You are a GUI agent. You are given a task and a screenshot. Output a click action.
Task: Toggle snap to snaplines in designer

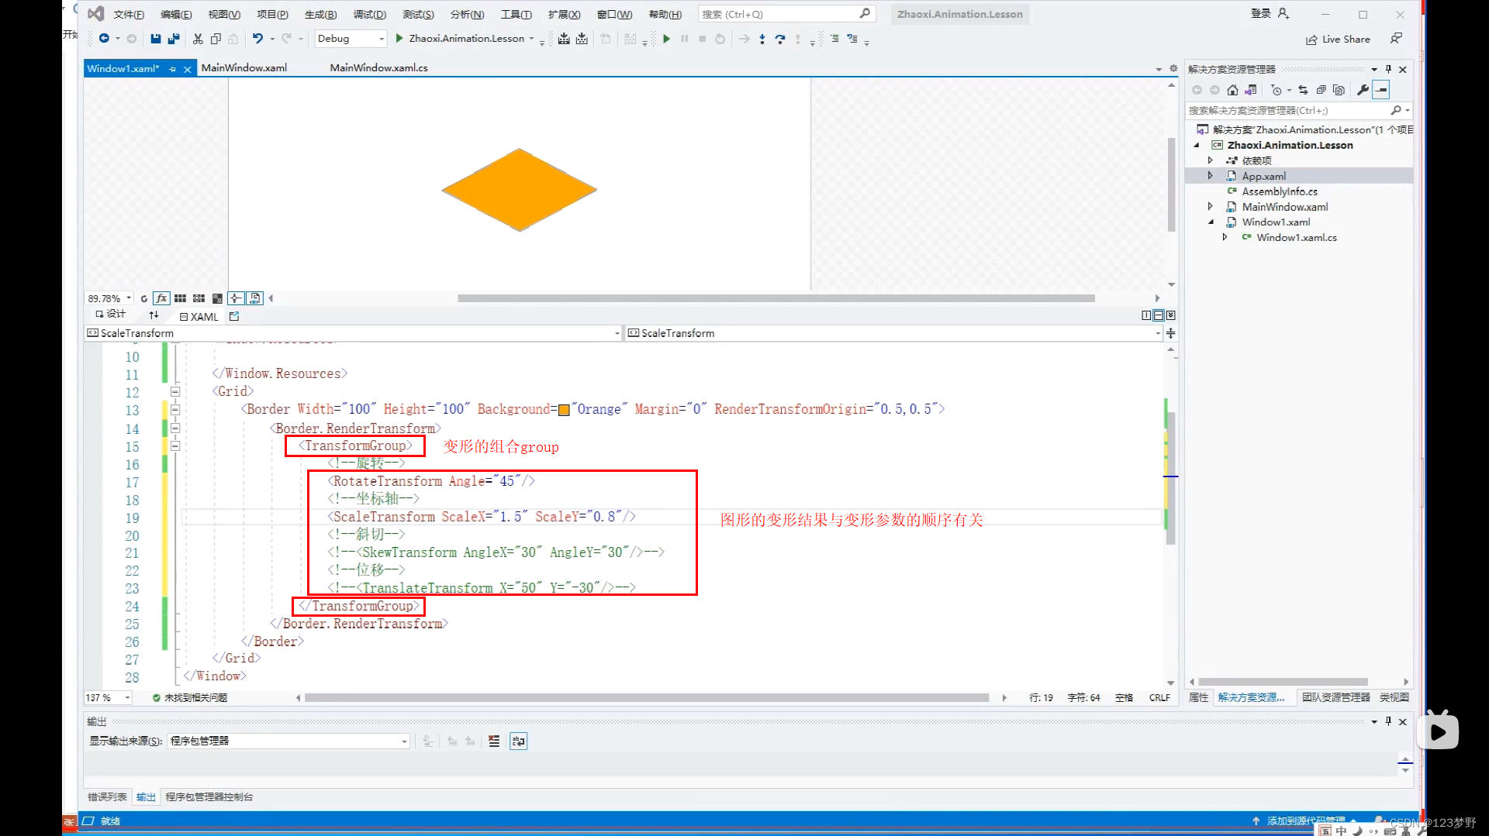coord(236,298)
